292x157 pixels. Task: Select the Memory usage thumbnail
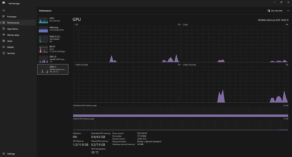pyautogui.click(x=43, y=29)
